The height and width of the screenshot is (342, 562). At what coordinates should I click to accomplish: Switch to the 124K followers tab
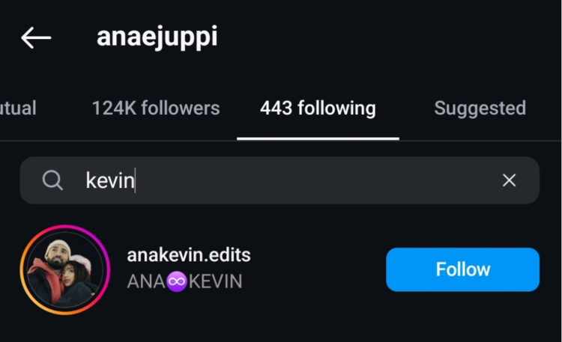pos(156,108)
